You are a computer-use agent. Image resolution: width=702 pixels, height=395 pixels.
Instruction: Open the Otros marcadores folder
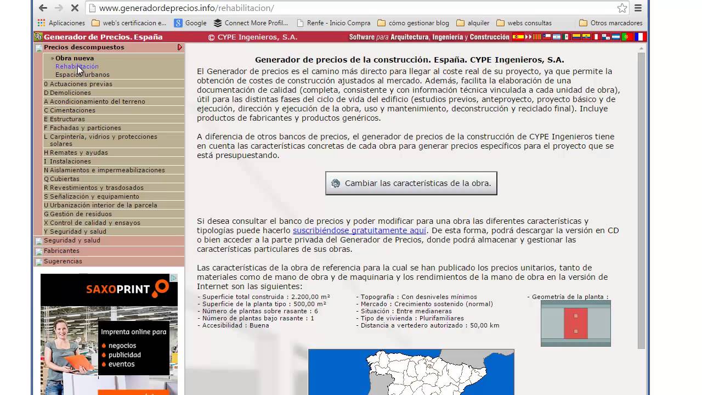[x=610, y=23]
